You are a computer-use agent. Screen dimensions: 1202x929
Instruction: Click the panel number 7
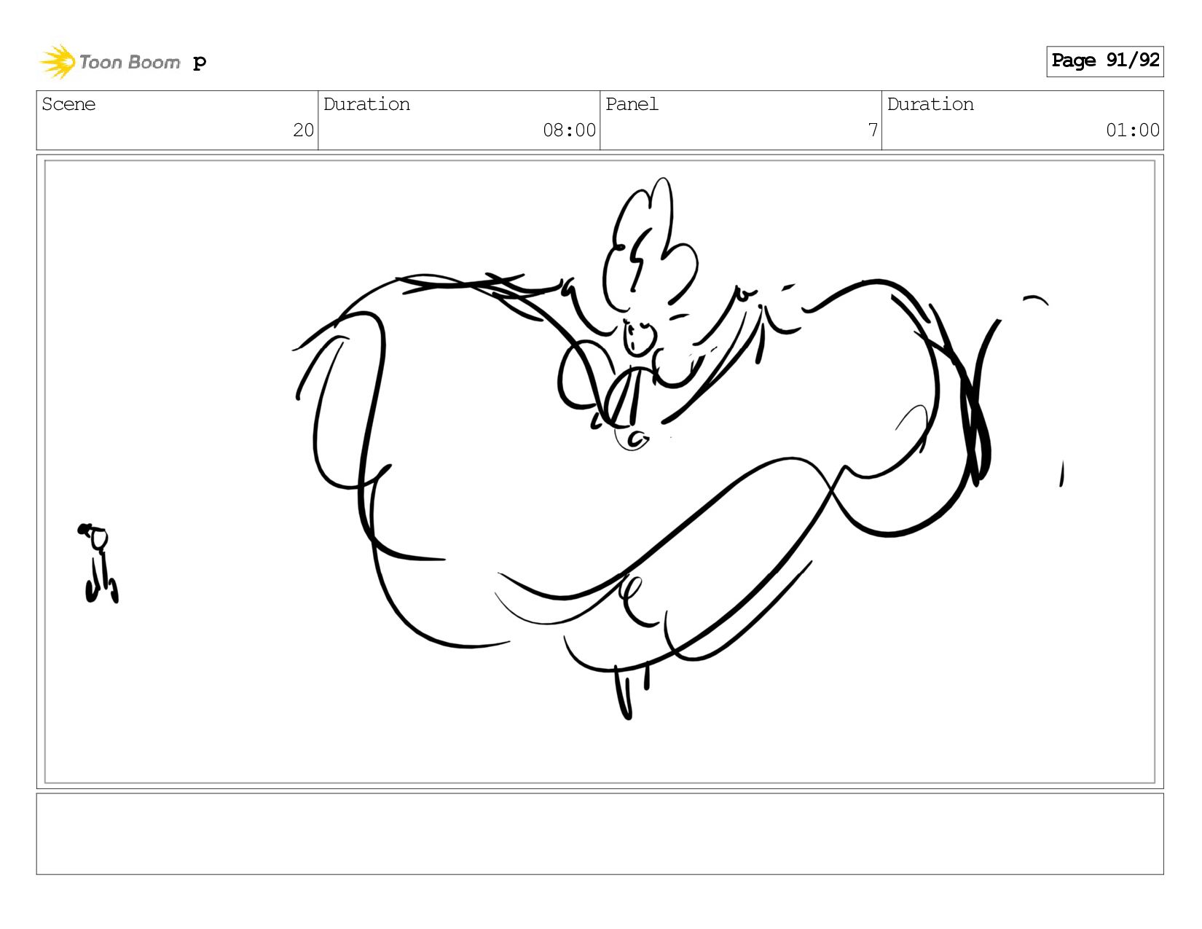(873, 130)
